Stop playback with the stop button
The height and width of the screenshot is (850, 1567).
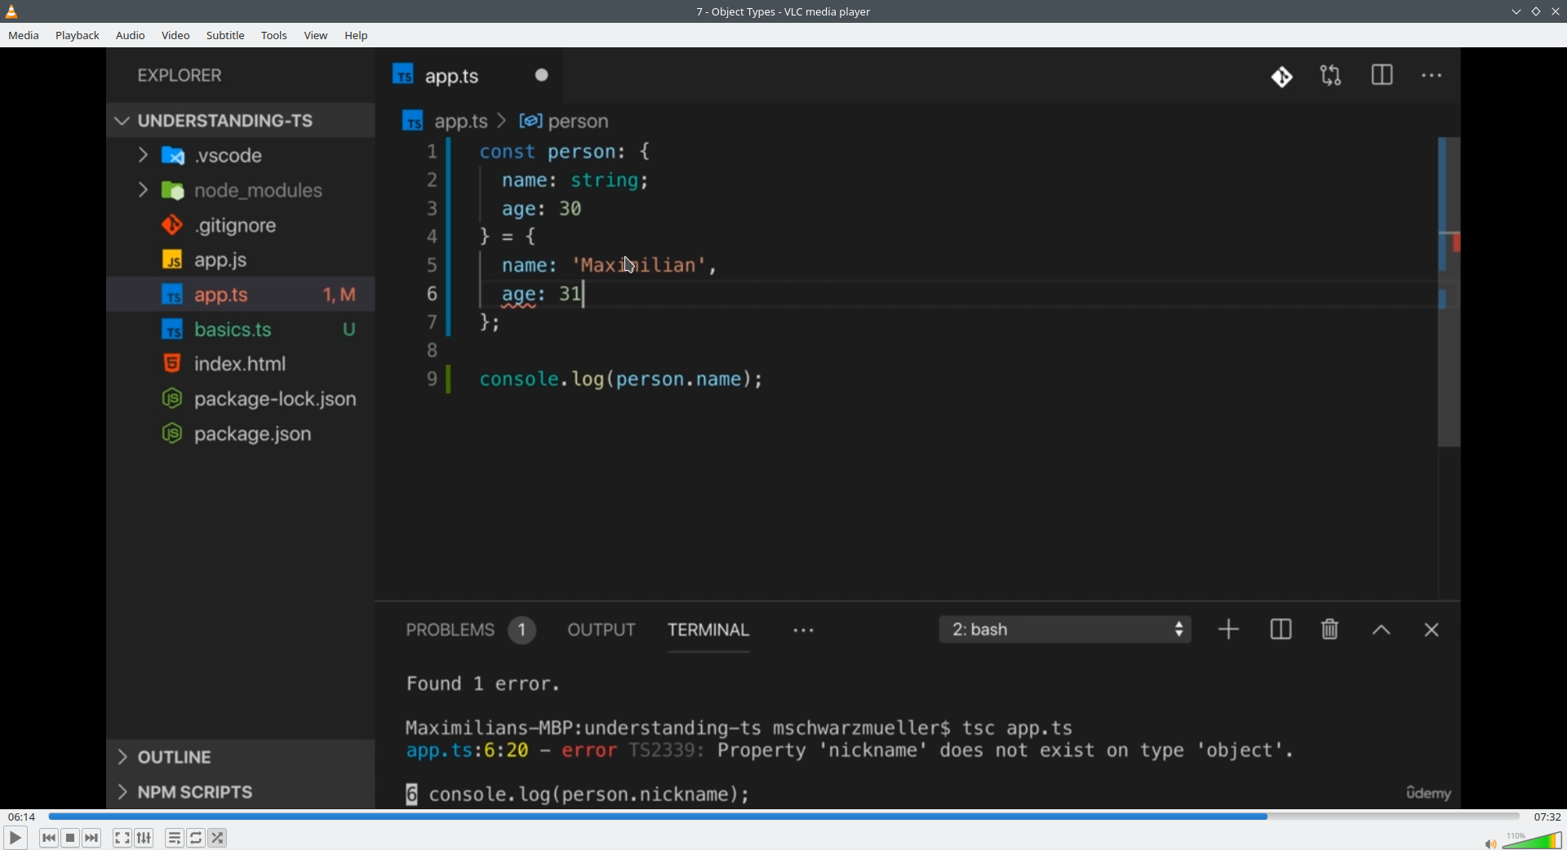71,838
